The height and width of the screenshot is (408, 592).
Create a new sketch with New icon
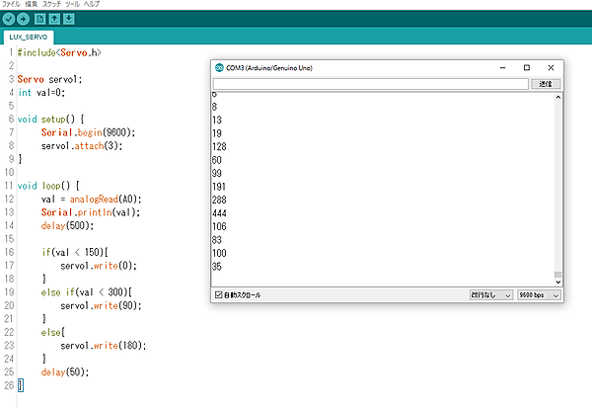tap(39, 19)
